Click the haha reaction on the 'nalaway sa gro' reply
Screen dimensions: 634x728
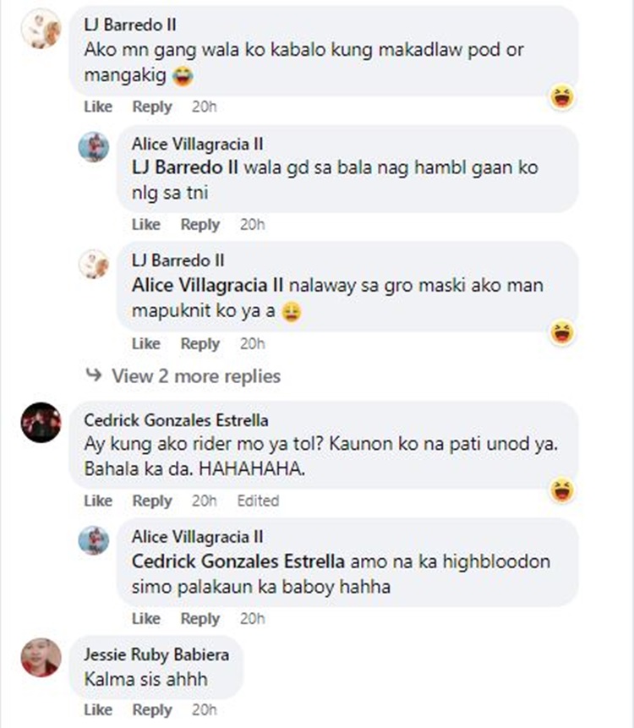point(562,332)
